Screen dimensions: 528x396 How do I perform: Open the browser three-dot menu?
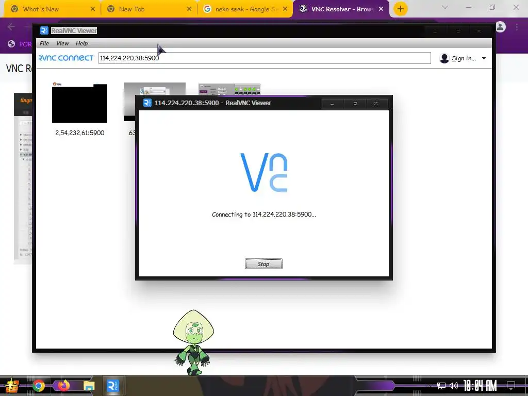(517, 27)
